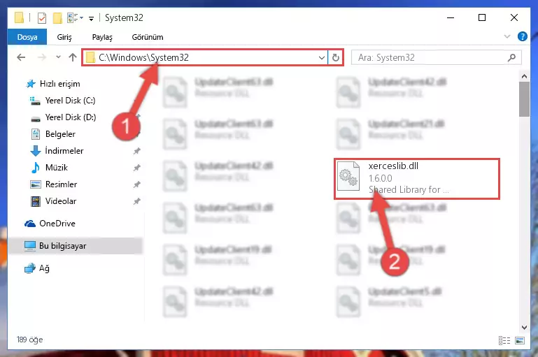Click the 189 öğe item count
538x357 pixels.
pyautogui.click(x=30, y=340)
